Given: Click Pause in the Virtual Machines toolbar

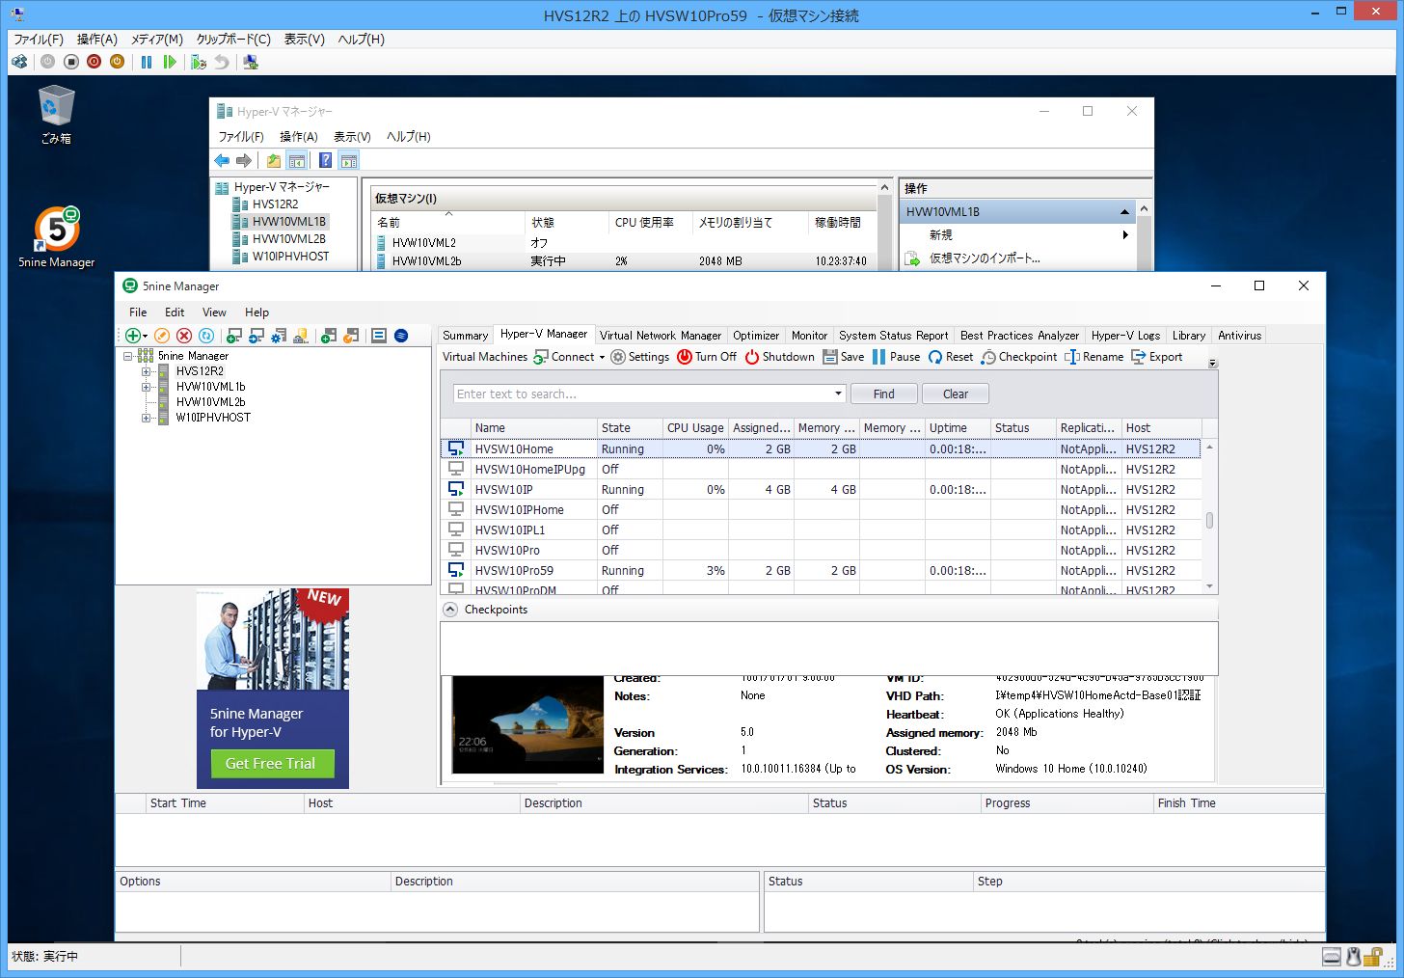Looking at the screenshot, I should (896, 357).
